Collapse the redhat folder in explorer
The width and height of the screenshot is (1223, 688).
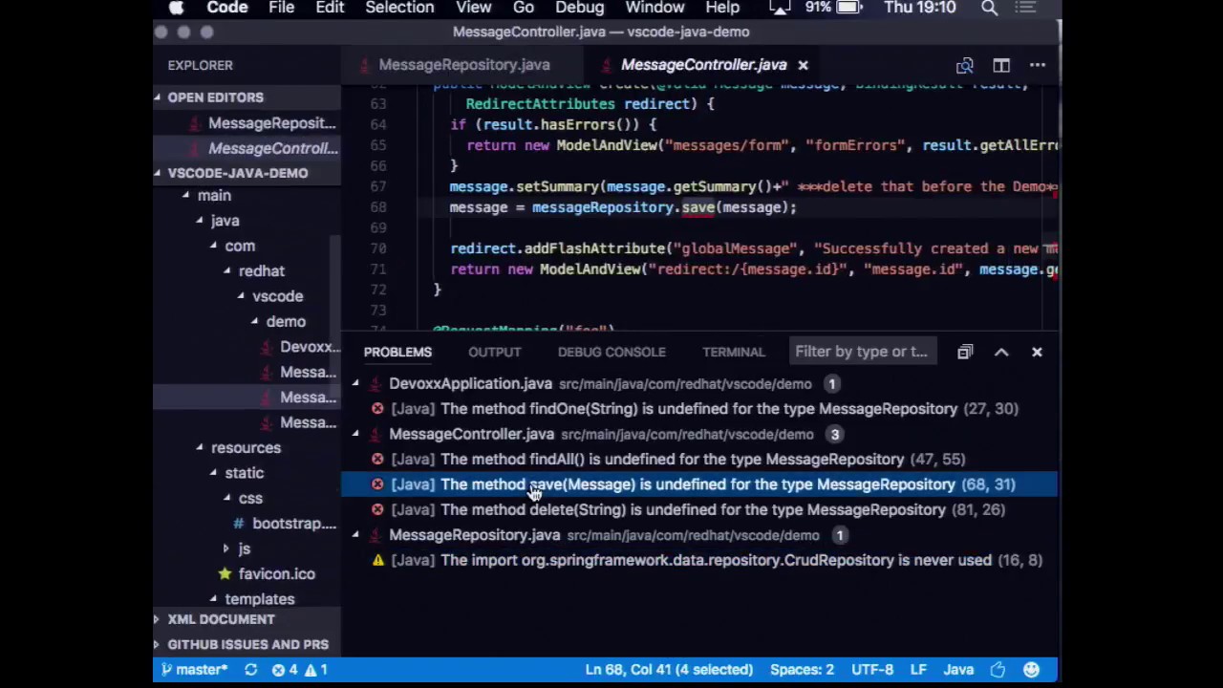coord(261,271)
